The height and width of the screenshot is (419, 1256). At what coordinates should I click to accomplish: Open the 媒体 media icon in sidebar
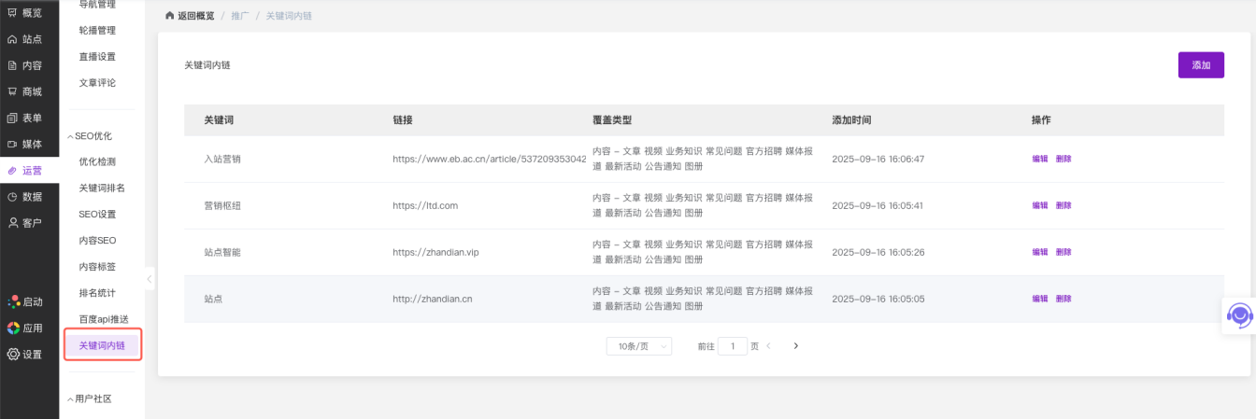(12, 144)
